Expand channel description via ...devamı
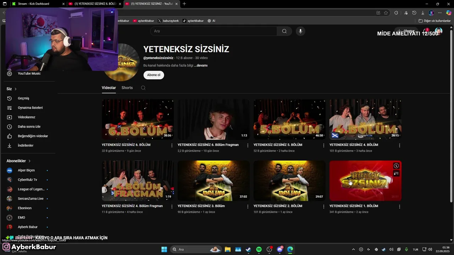 [x=201, y=66]
